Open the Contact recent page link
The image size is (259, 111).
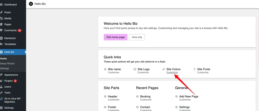(x=145, y=107)
